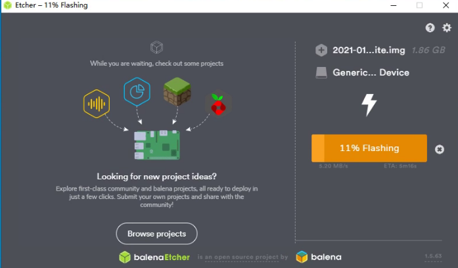Click the Etcher title bar app icon
This screenshot has width=458, height=268.
[x=8, y=5]
